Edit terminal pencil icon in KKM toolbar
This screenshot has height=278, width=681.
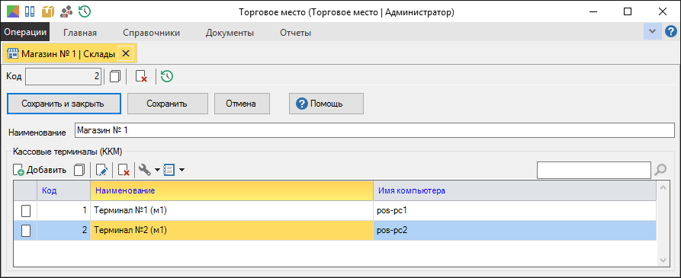click(x=101, y=170)
